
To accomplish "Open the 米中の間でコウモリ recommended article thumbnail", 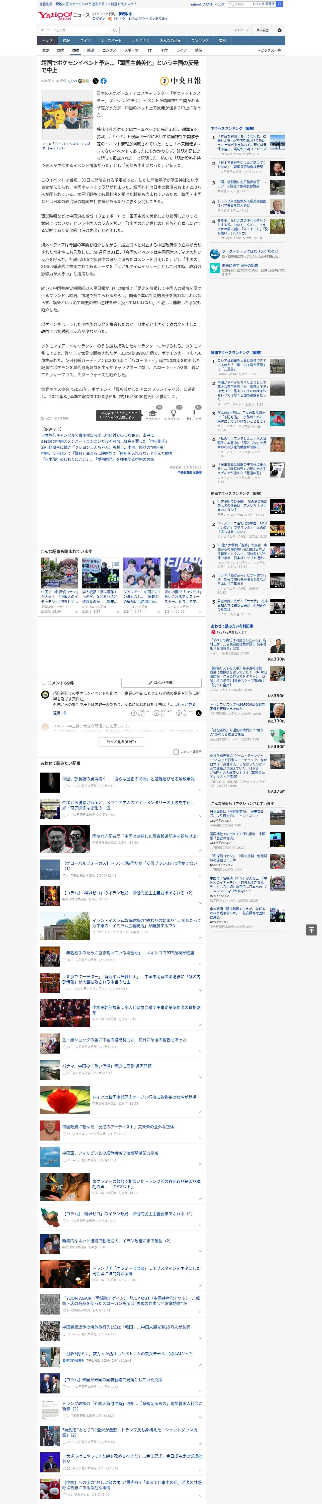I will [x=183, y=573].
